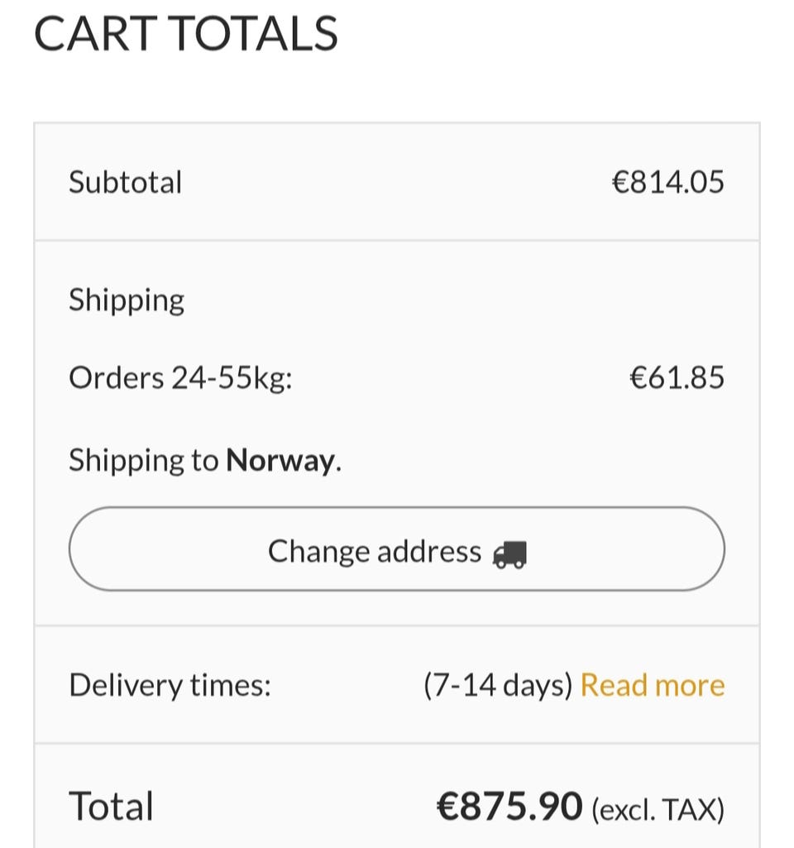794x848 pixels.
Task: Click the Delivery times label
Action: coord(170,685)
